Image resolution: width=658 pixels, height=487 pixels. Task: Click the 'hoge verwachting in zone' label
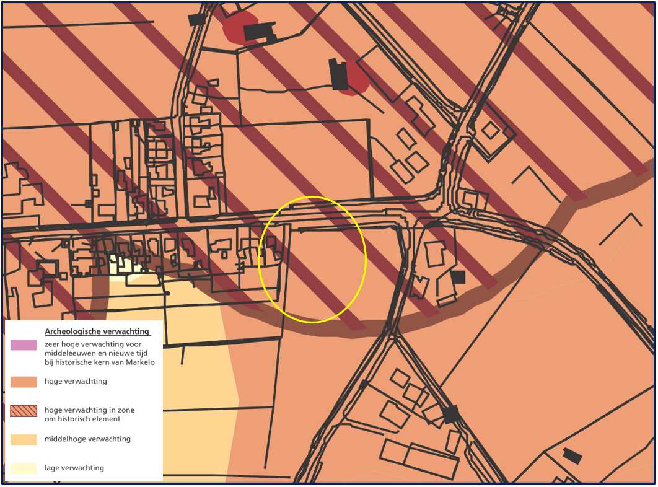tap(90, 410)
